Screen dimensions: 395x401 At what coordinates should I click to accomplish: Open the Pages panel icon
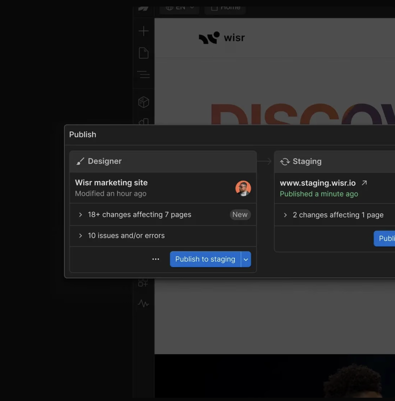(143, 53)
